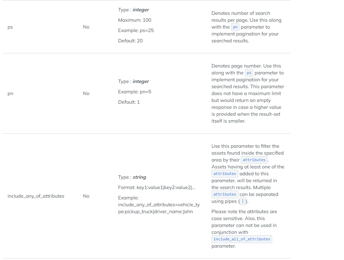Click the pipe symbol code tag

click(x=243, y=201)
